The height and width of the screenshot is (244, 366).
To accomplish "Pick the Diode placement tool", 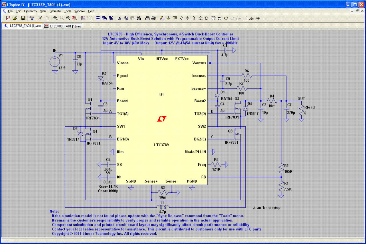I will click(x=200, y=18).
